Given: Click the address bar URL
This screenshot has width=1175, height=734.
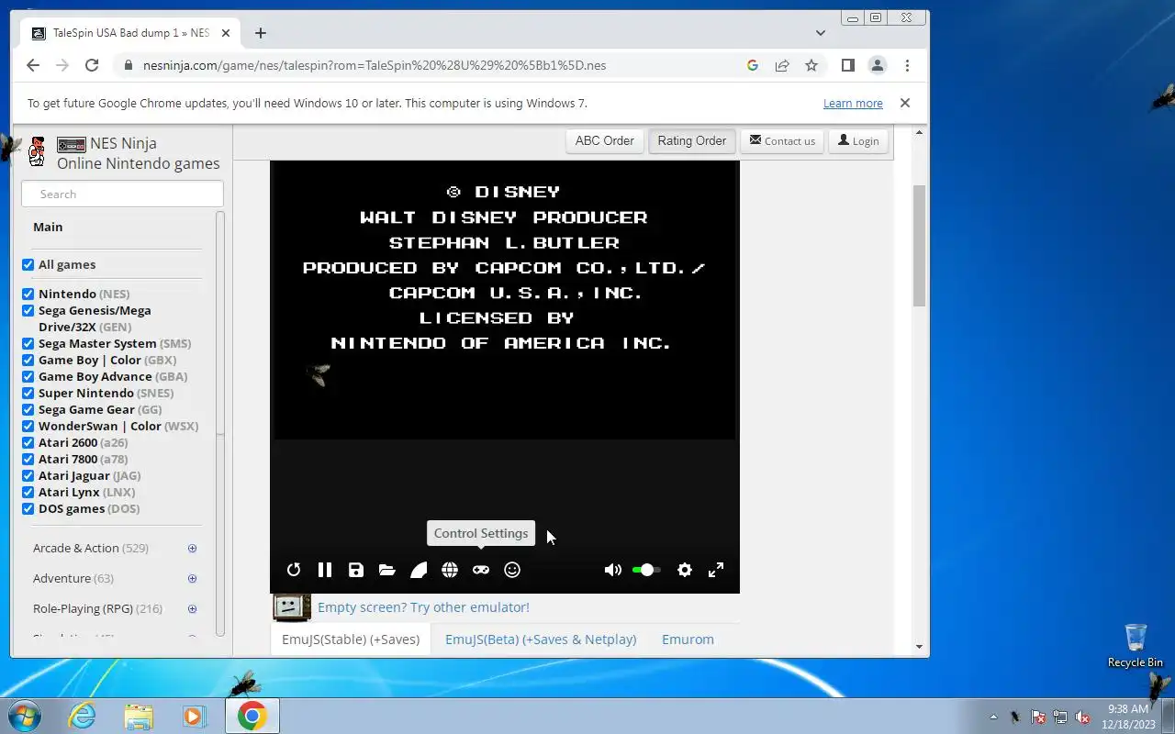Looking at the screenshot, I should [375, 65].
